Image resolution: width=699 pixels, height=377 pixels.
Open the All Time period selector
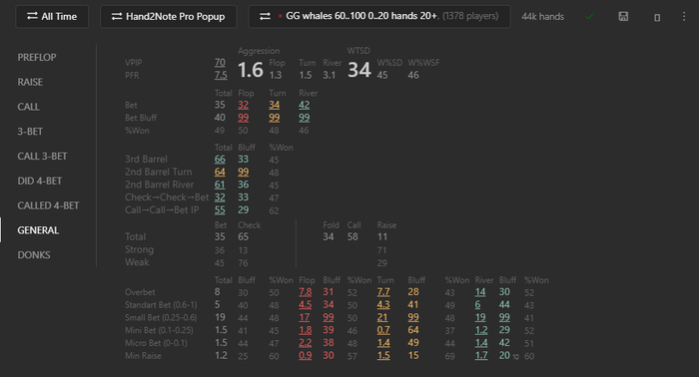tap(52, 17)
